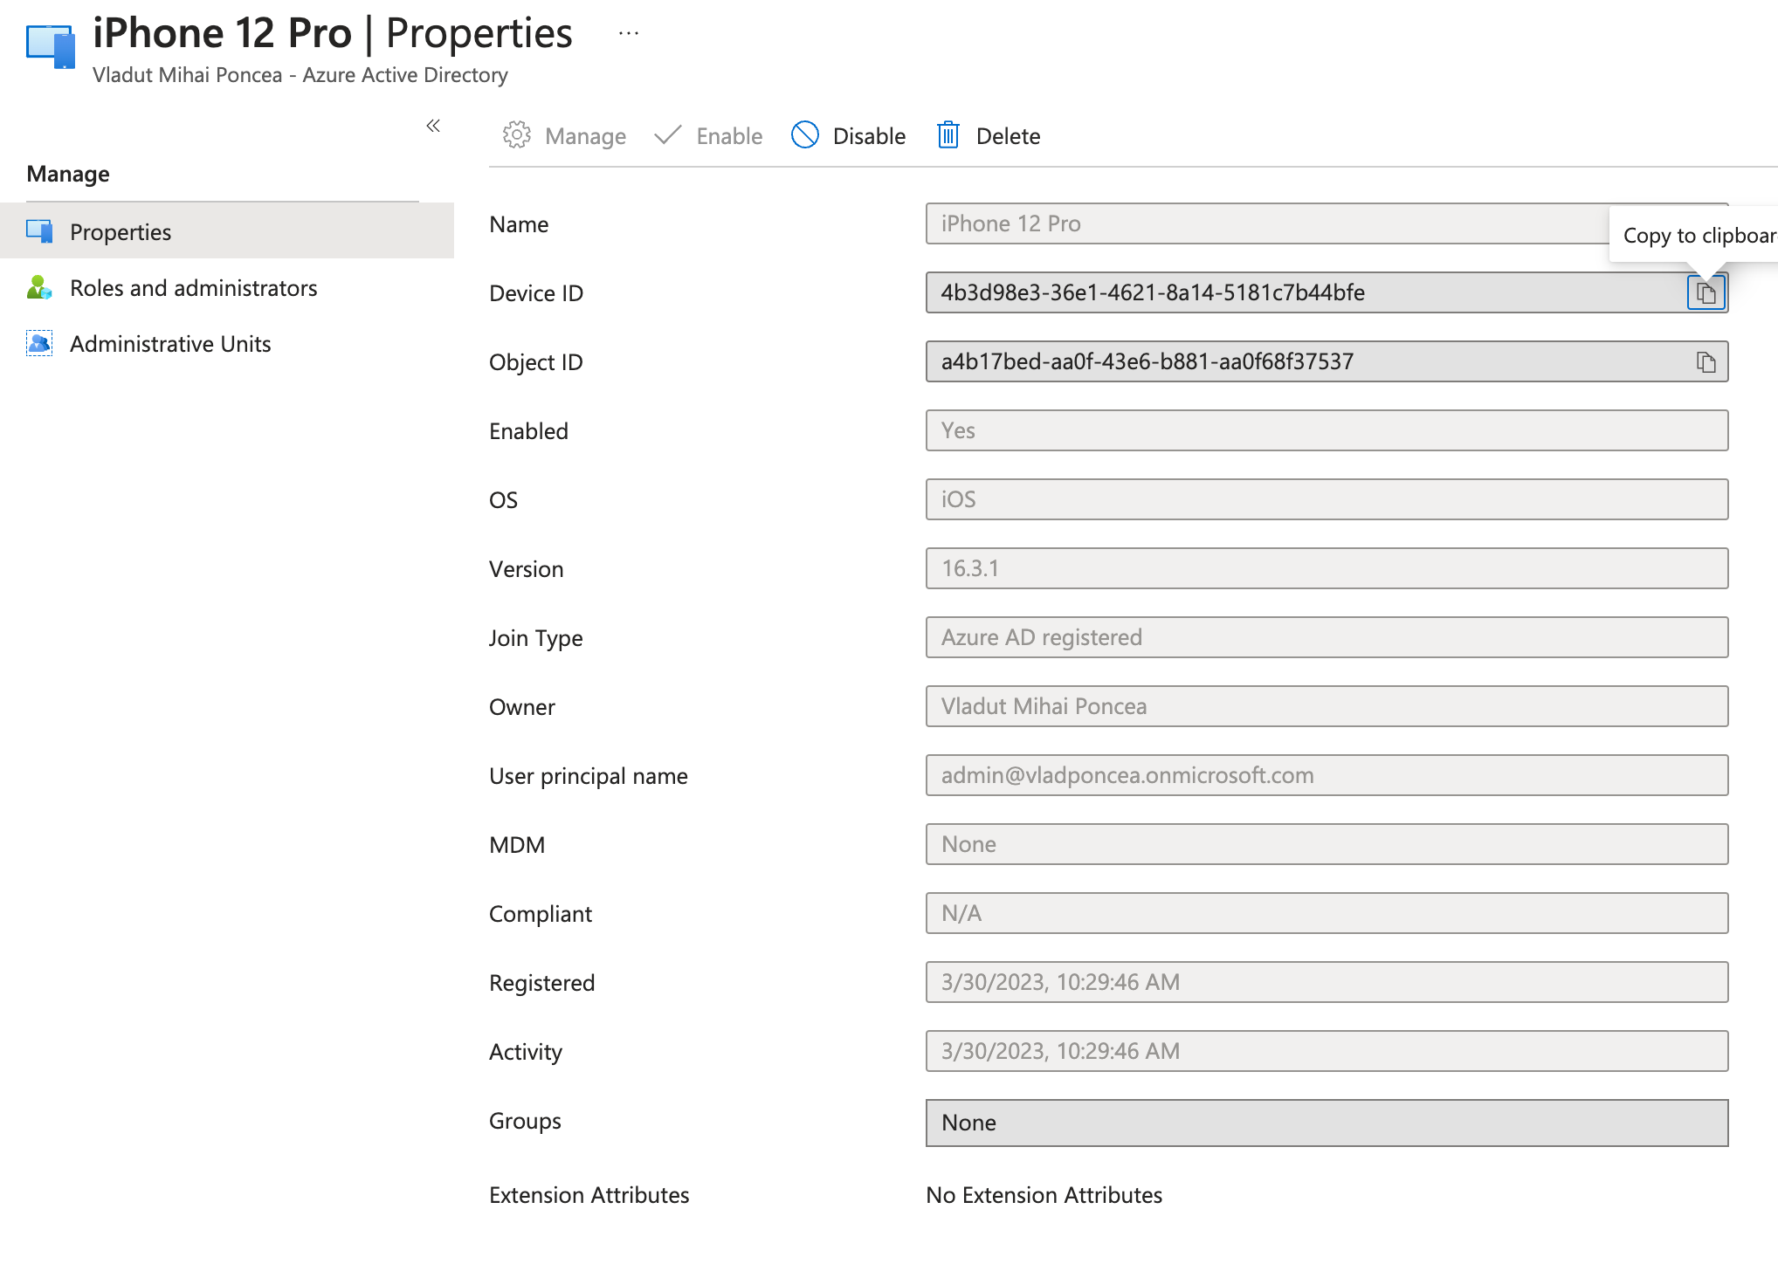The image size is (1778, 1264).
Task: Click the Enable checkmark button
Action: pos(708,136)
